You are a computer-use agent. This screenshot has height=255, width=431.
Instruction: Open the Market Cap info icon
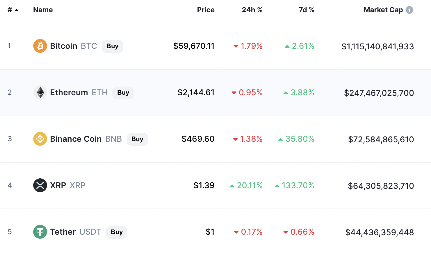[409, 10]
